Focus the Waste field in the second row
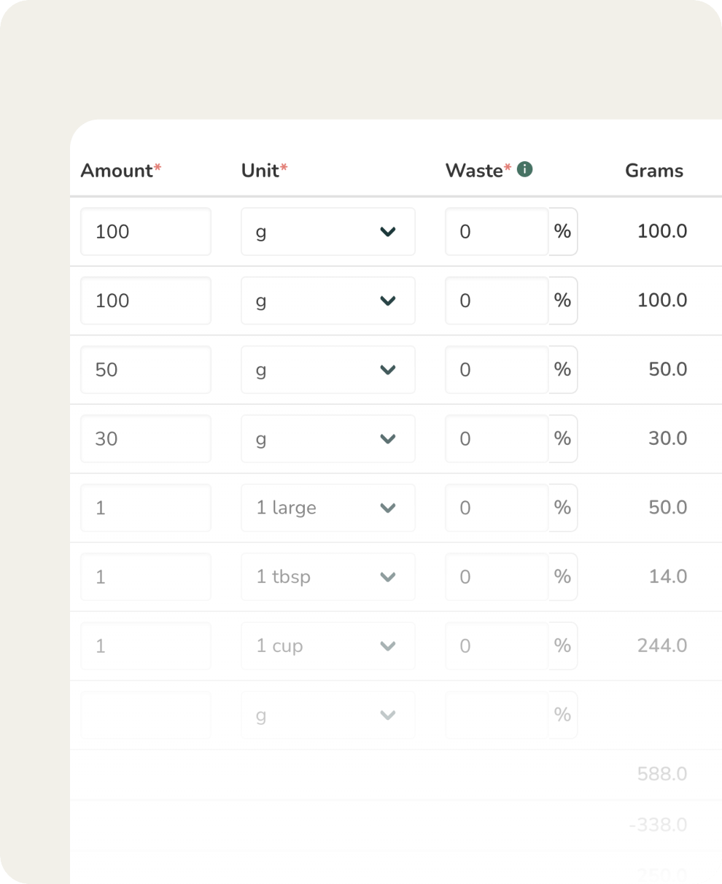This screenshot has width=722, height=884. (x=497, y=301)
